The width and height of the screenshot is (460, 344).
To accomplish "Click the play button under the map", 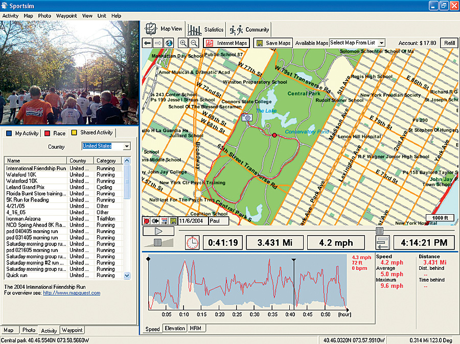I will point(158,231).
